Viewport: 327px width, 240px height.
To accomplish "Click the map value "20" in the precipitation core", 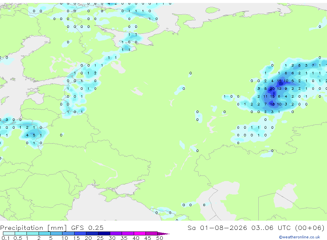I will [272, 88].
